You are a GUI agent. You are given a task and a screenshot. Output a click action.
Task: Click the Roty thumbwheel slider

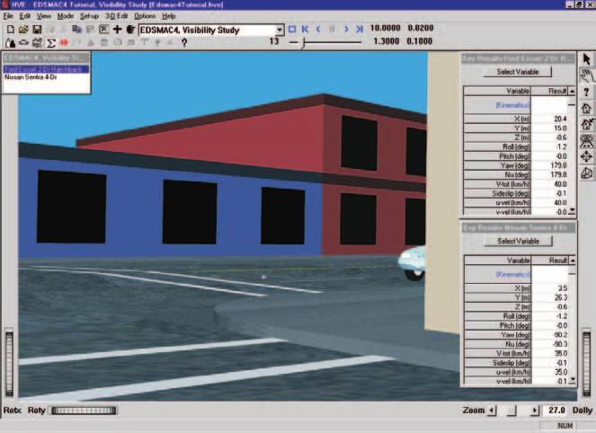pos(84,411)
